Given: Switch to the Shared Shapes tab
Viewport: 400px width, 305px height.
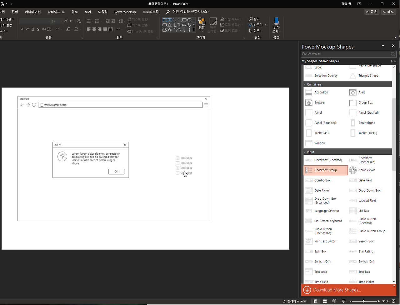Looking at the screenshot, I should pos(329,61).
